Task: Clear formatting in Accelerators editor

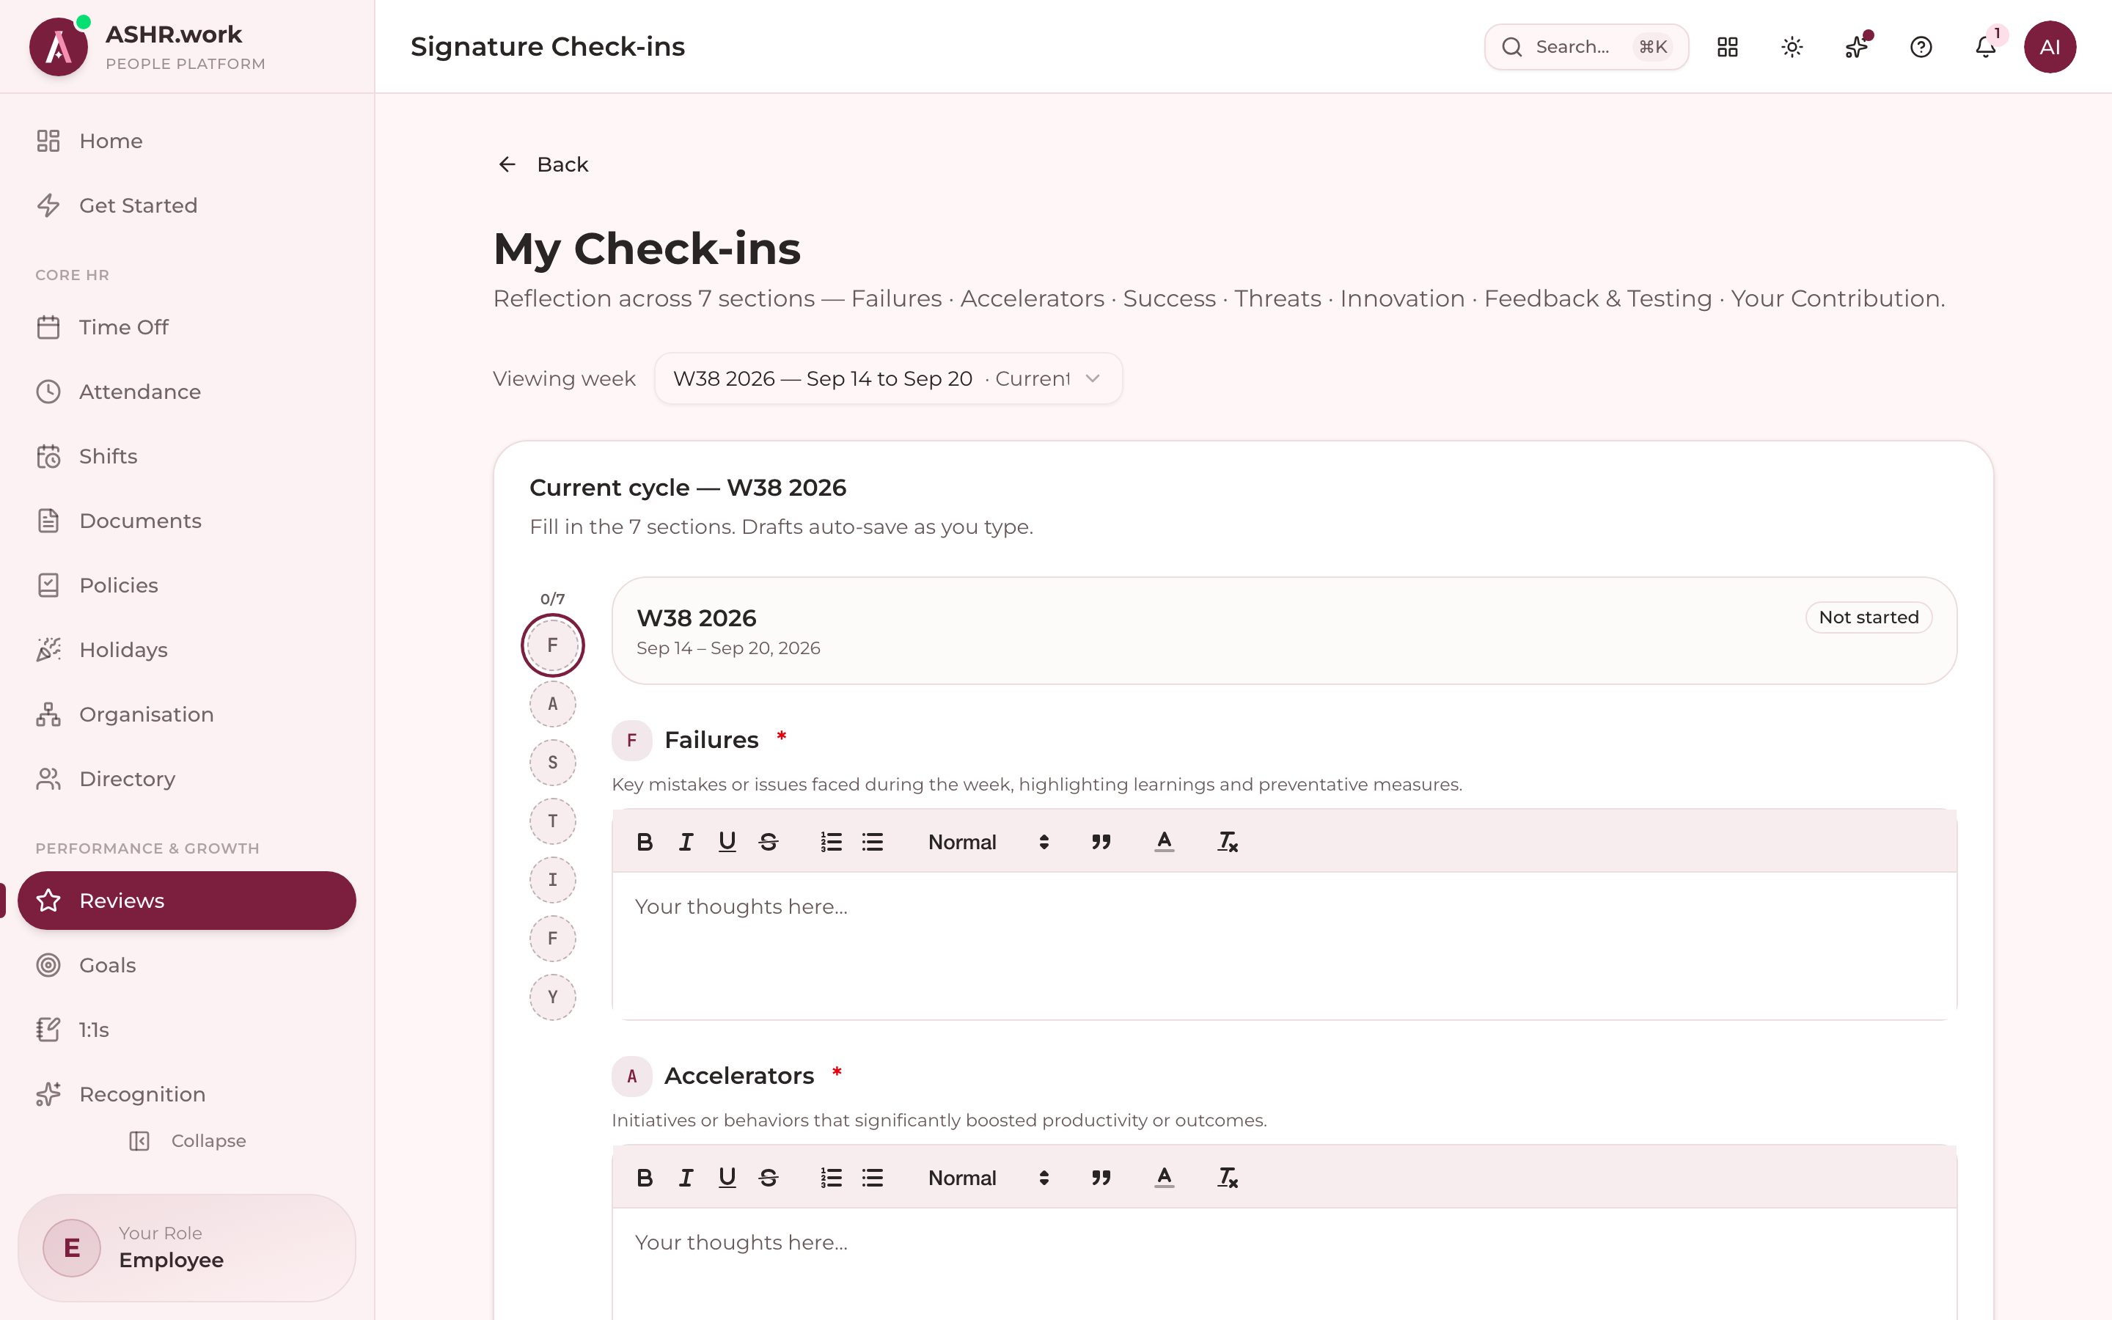Action: (1227, 1178)
